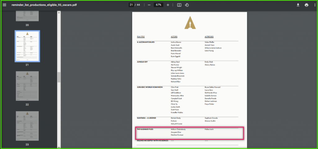The height and width of the screenshot is (149, 318).
Task: Click actress name Laura Dern
Action: [209, 90]
